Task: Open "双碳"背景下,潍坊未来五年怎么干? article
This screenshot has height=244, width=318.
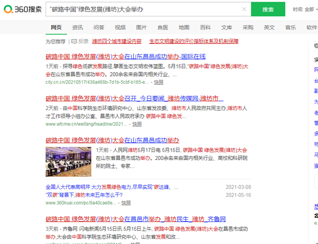Action: (x=84, y=195)
